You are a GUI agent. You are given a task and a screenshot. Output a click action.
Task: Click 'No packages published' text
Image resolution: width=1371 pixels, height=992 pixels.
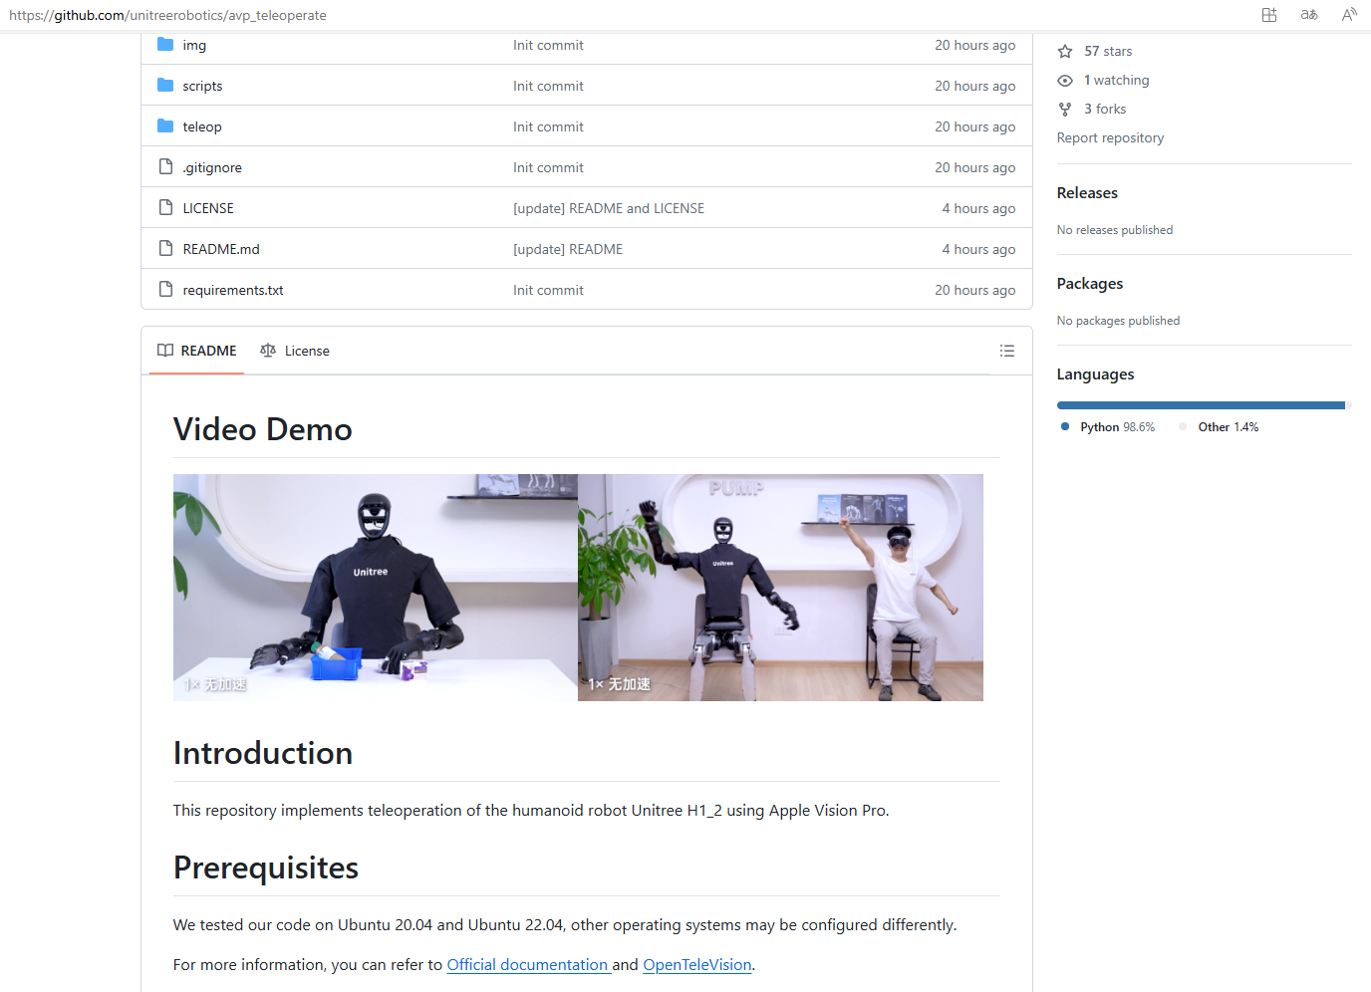[1118, 321]
